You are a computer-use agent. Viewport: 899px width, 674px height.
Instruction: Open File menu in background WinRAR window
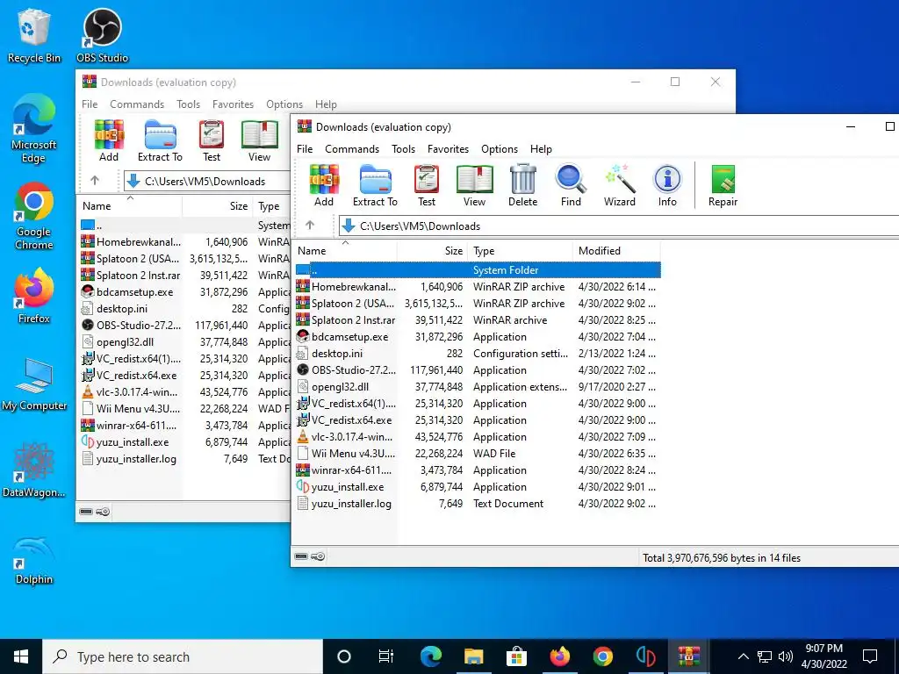(90, 104)
